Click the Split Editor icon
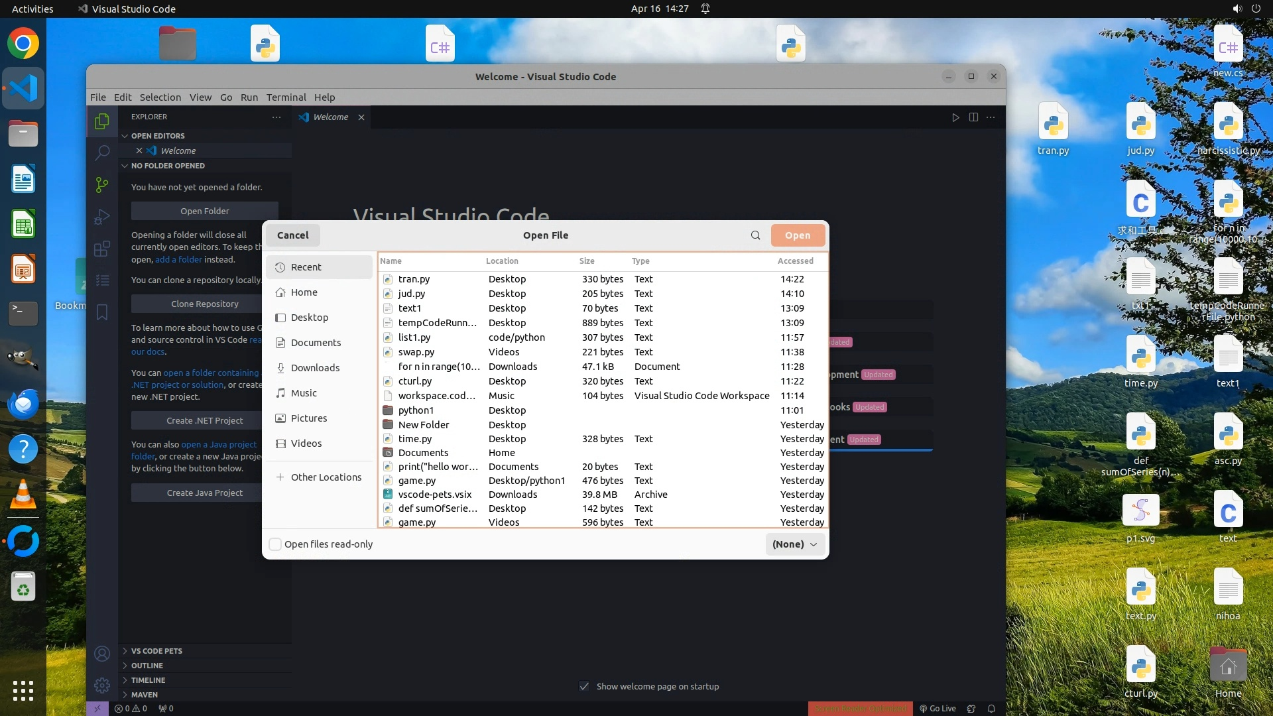The image size is (1273, 716). [973, 117]
